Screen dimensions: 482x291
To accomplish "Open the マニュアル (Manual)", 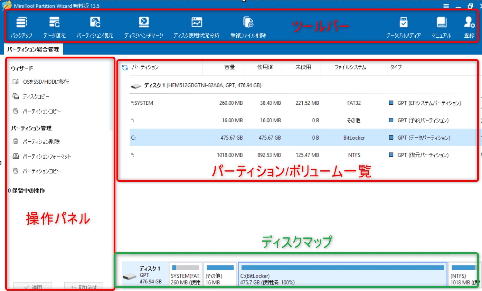I will click(441, 27).
